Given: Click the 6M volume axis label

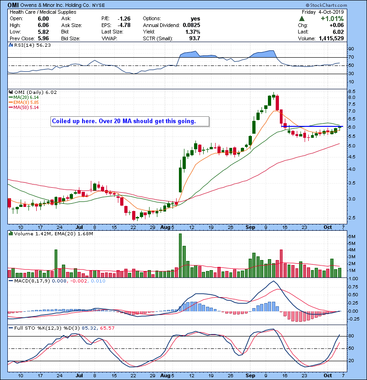Looking at the screenshot, I should 352,237.
